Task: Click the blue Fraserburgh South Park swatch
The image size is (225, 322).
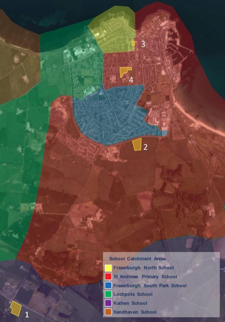Action: pyautogui.click(x=108, y=286)
